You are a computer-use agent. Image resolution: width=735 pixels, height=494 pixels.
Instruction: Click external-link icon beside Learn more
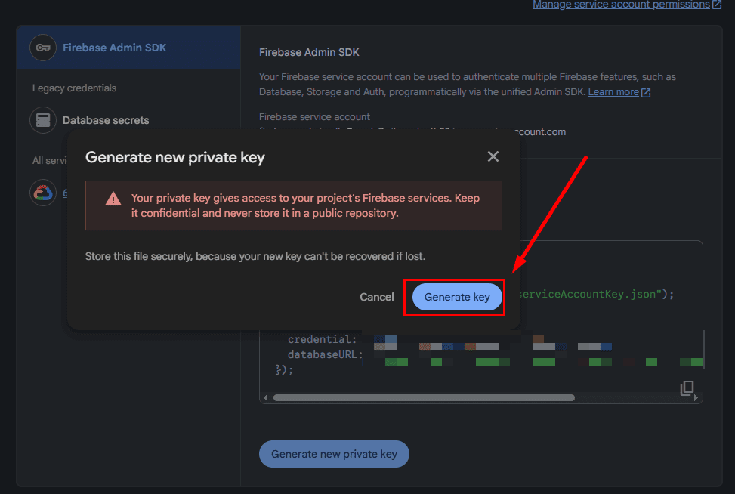click(646, 92)
